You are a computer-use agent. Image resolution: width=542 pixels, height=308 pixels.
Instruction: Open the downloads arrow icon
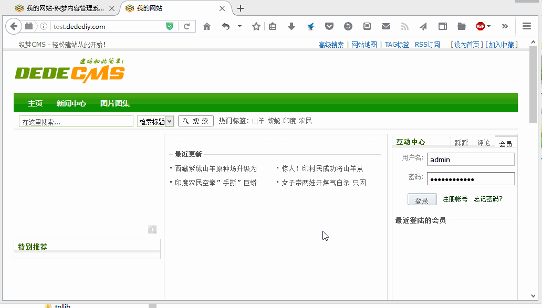(x=291, y=26)
